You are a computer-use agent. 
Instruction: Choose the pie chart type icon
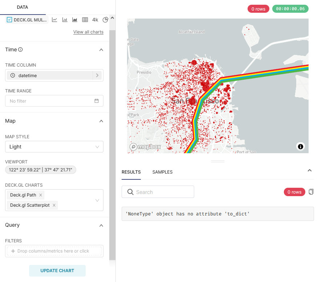(105, 20)
